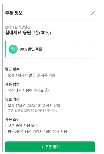Open the help icon beside 매장에서 사용해 주세요
Viewport: 104px width, 154px height.
[x=46, y=90]
